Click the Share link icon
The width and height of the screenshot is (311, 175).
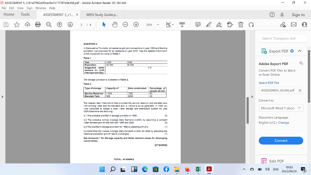(283, 25)
